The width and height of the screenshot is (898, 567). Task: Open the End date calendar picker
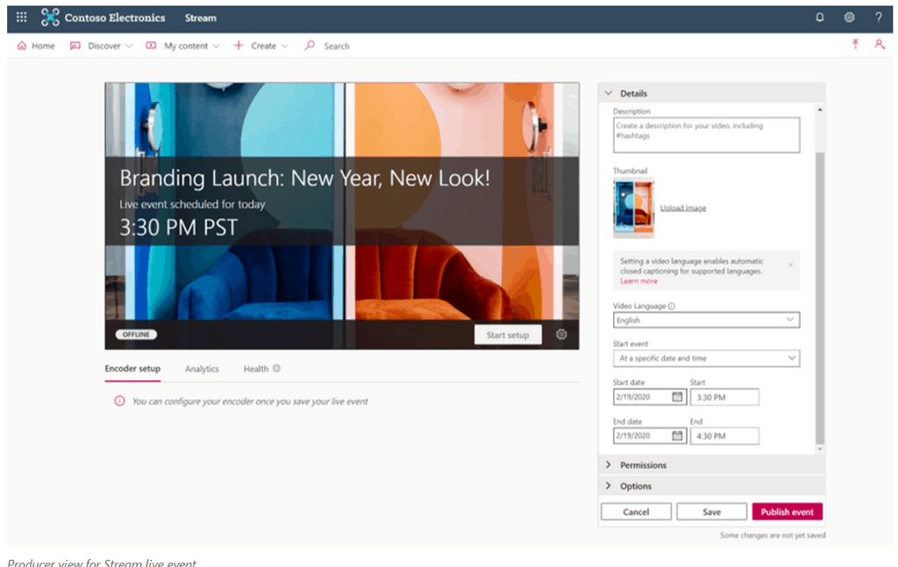(677, 436)
